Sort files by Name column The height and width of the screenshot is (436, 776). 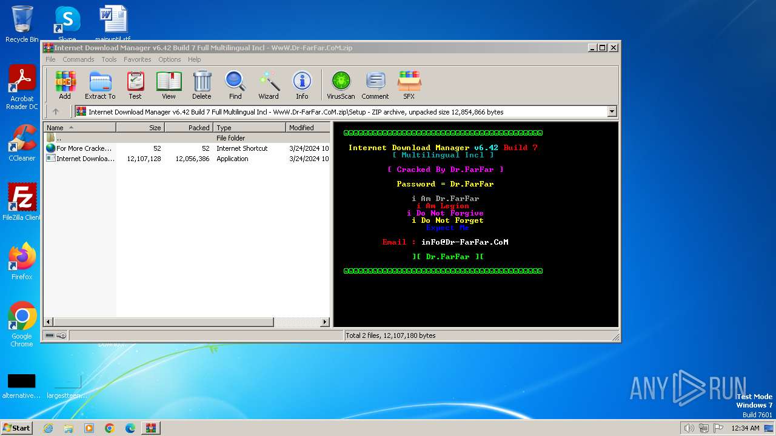(x=80, y=128)
